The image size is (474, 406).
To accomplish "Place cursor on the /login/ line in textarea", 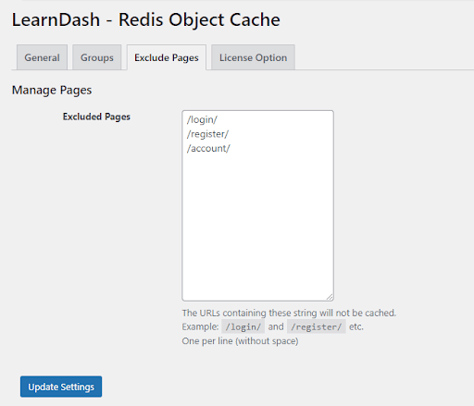I will 202,119.
